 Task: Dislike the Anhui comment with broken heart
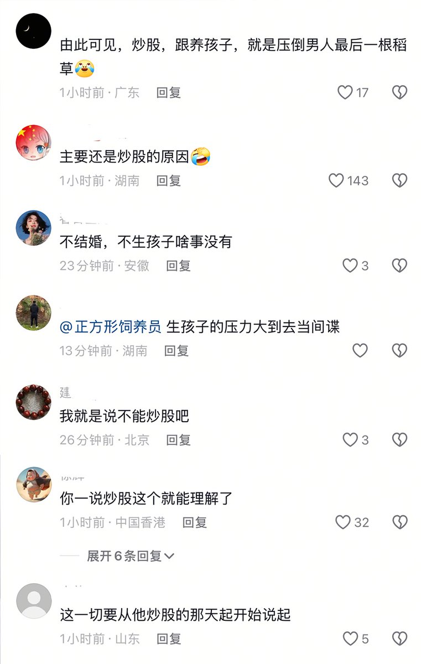pyautogui.click(x=399, y=266)
